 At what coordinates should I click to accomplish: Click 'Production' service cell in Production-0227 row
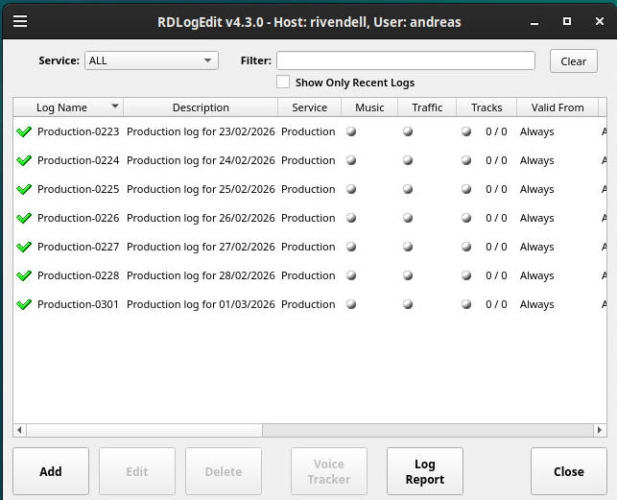click(308, 247)
